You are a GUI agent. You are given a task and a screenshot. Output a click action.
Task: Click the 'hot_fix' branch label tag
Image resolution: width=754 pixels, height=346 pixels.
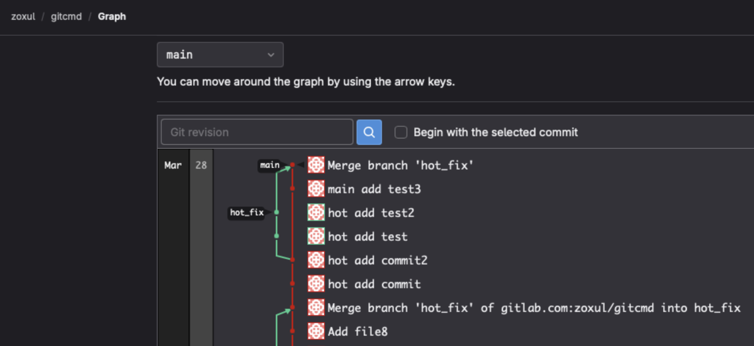pyautogui.click(x=246, y=213)
